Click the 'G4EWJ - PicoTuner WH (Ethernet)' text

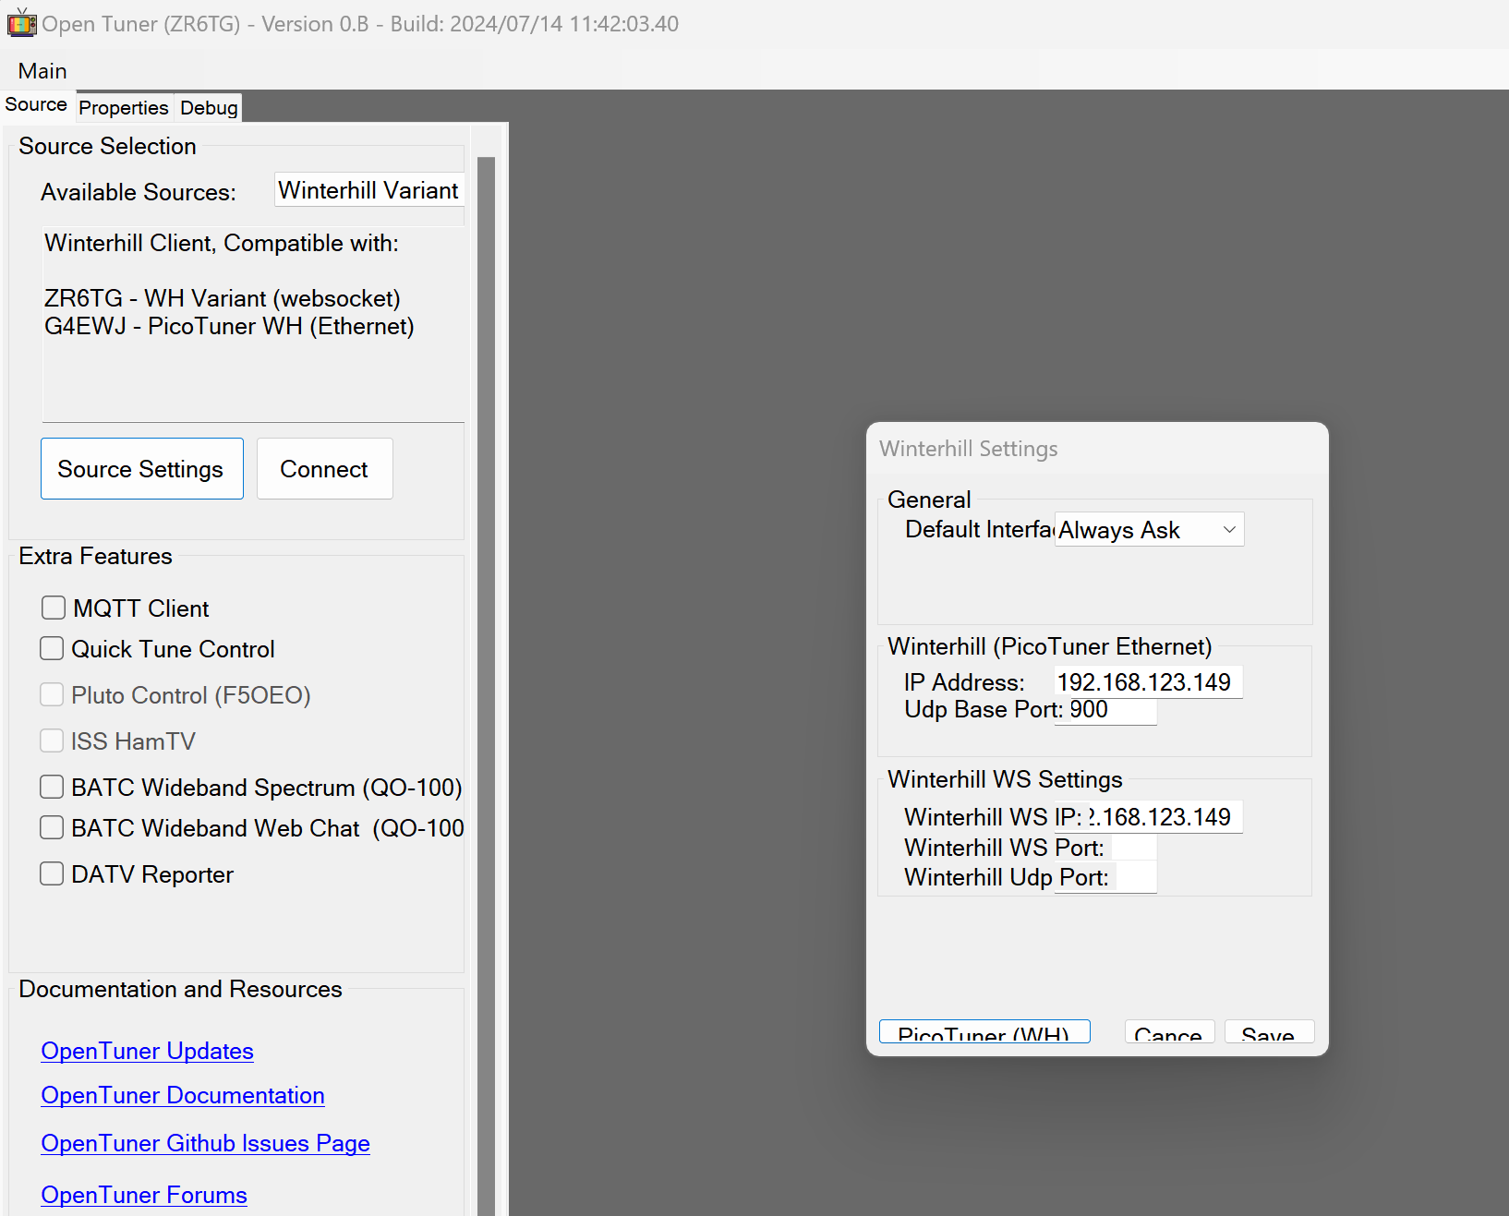pos(229,326)
